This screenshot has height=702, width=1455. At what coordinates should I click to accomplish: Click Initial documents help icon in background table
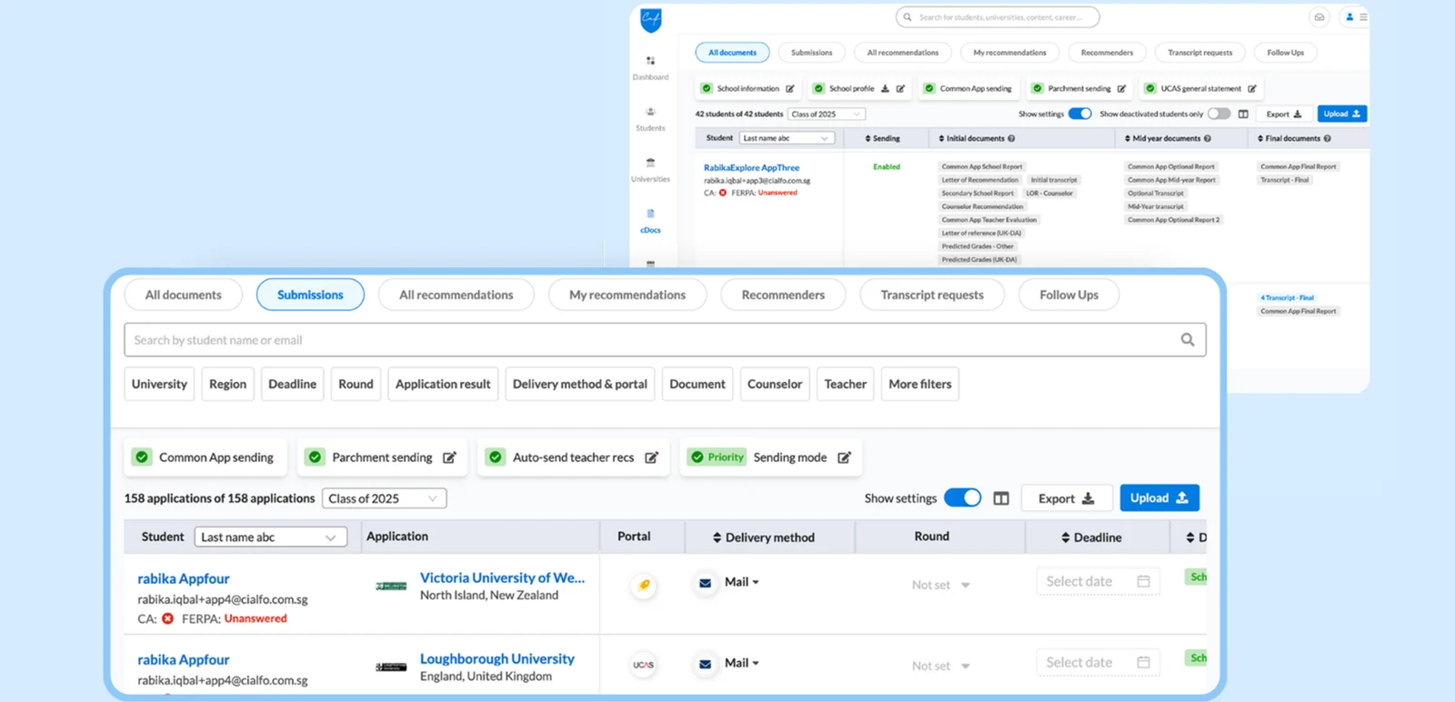coord(1011,139)
